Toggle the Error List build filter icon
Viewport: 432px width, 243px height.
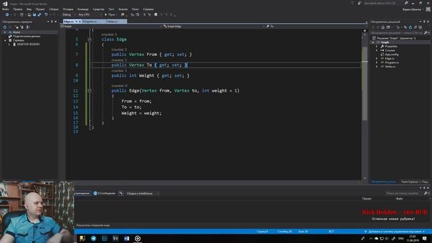click(121, 193)
